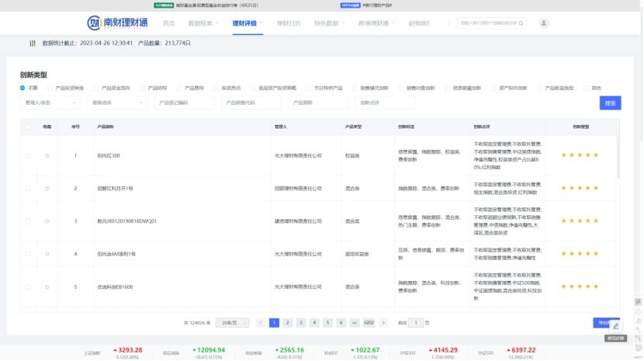The image size is (644, 361).
Task: Star the 乾元.00120190818DWQ01 product row
Action: click(47, 221)
